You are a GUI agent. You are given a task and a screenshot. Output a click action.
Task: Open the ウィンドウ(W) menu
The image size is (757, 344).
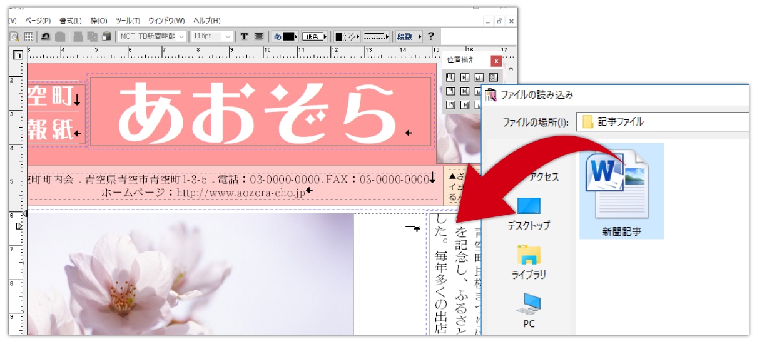pos(166,21)
